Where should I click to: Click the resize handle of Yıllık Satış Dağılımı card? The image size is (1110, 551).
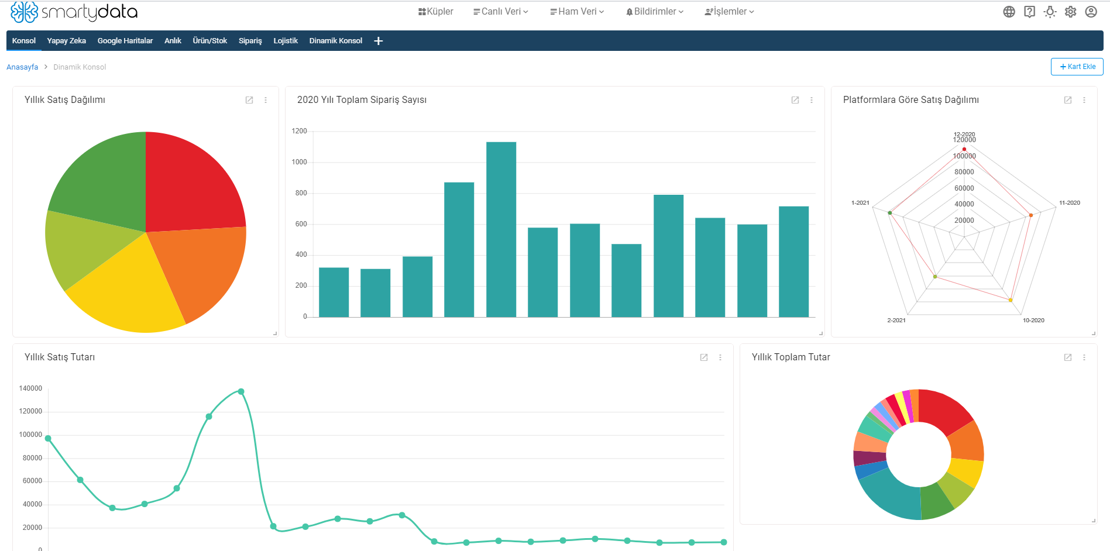point(275,333)
